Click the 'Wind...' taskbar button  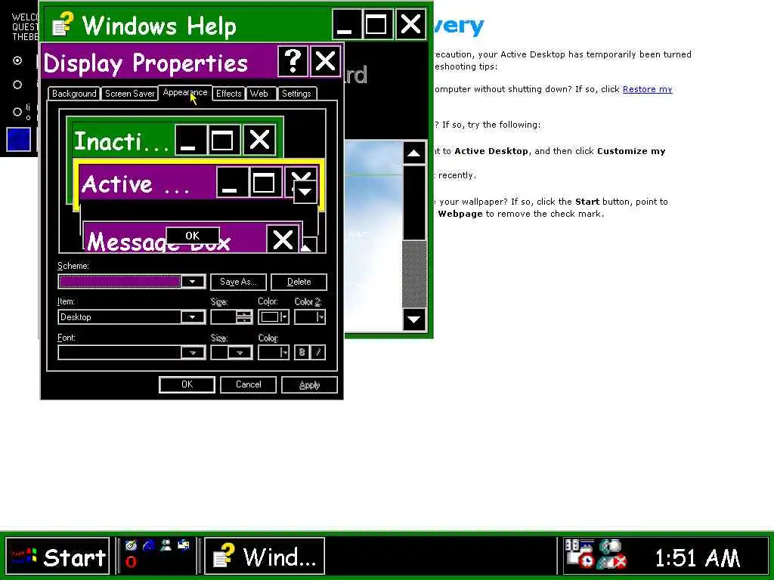pos(265,557)
